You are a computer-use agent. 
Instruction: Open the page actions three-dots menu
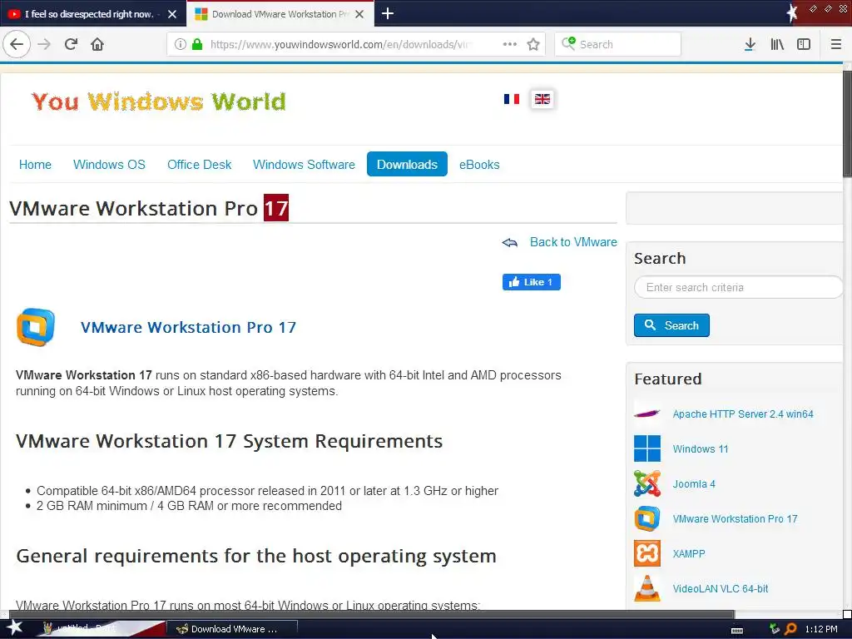pos(510,44)
